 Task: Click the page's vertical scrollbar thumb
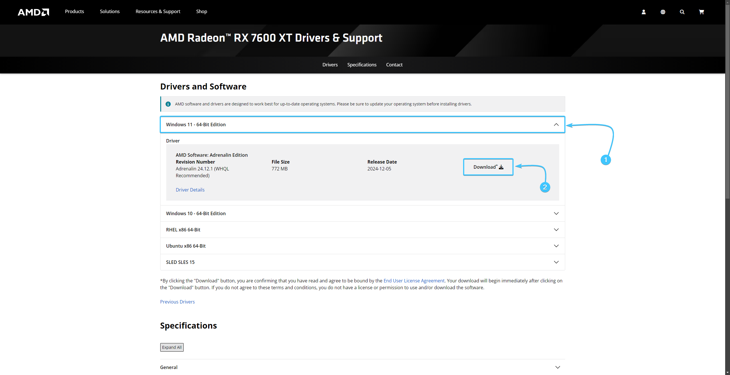[727, 101]
